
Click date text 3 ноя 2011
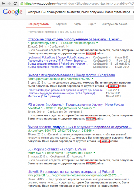[112, 90]
